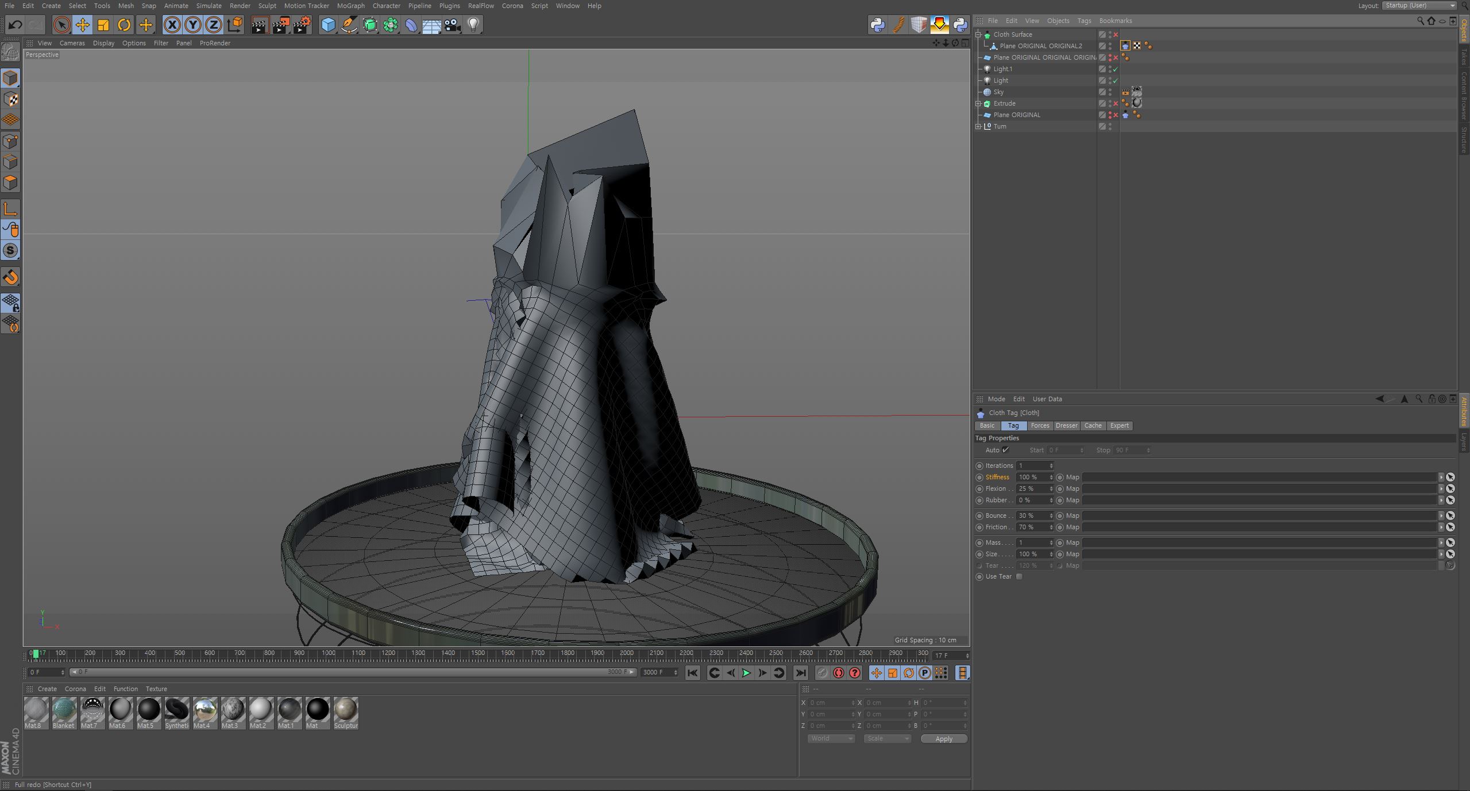Click the Undo arrow icon
The image size is (1470, 791).
tap(16, 25)
